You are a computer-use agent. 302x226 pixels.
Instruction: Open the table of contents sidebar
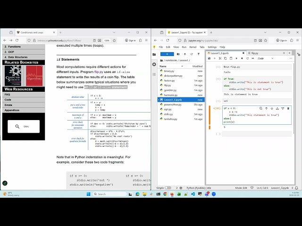click(154, 74)
